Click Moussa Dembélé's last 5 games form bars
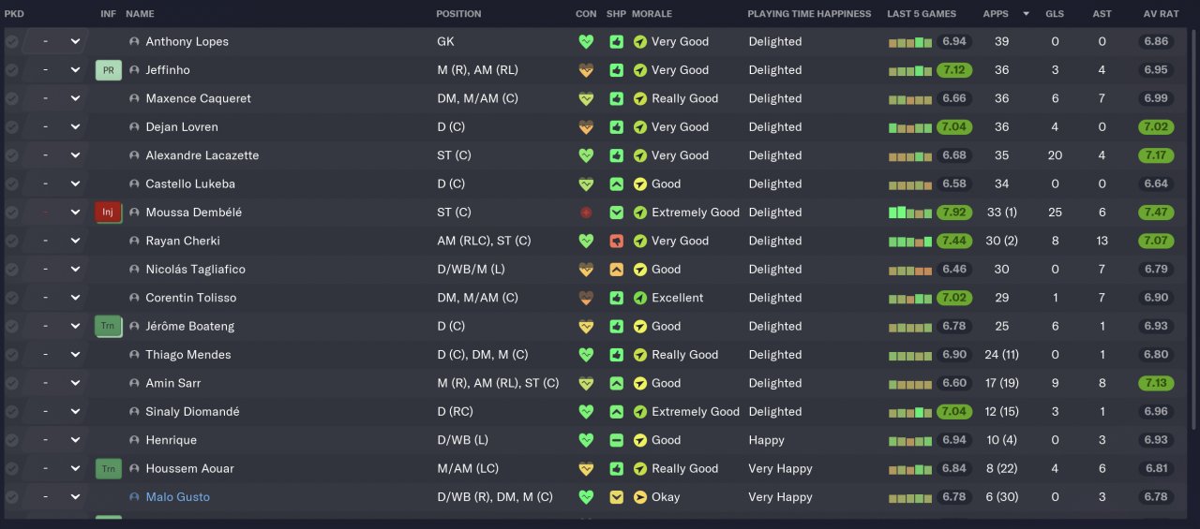Image resolution: width=1200 pixels, height=529 pixels. (x=909, y=213)
